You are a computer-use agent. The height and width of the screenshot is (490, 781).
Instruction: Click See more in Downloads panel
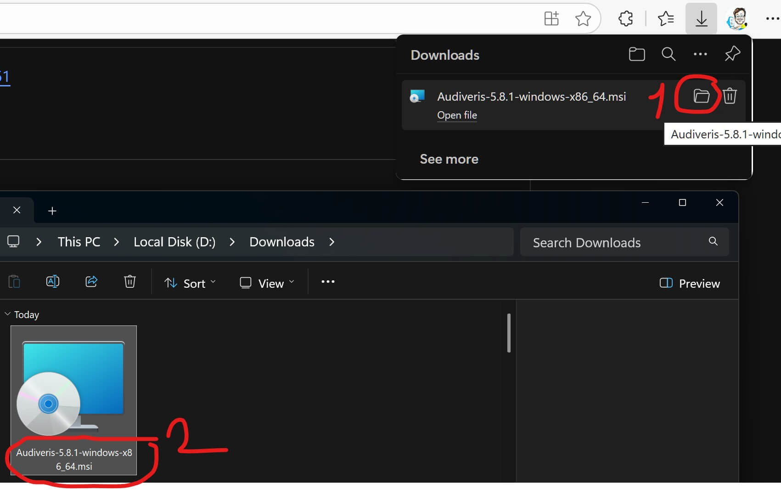click(449, 159)
